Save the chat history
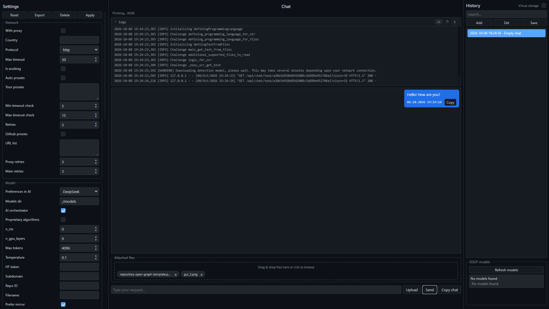 tap(534, 23)
